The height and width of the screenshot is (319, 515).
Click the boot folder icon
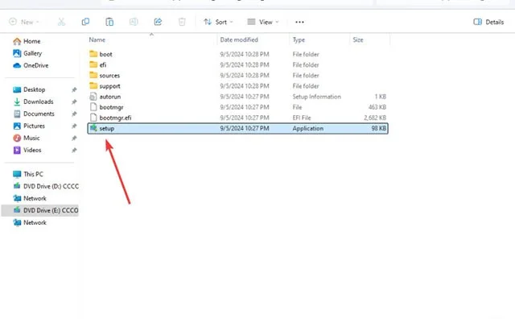click(x=93, y=54)
